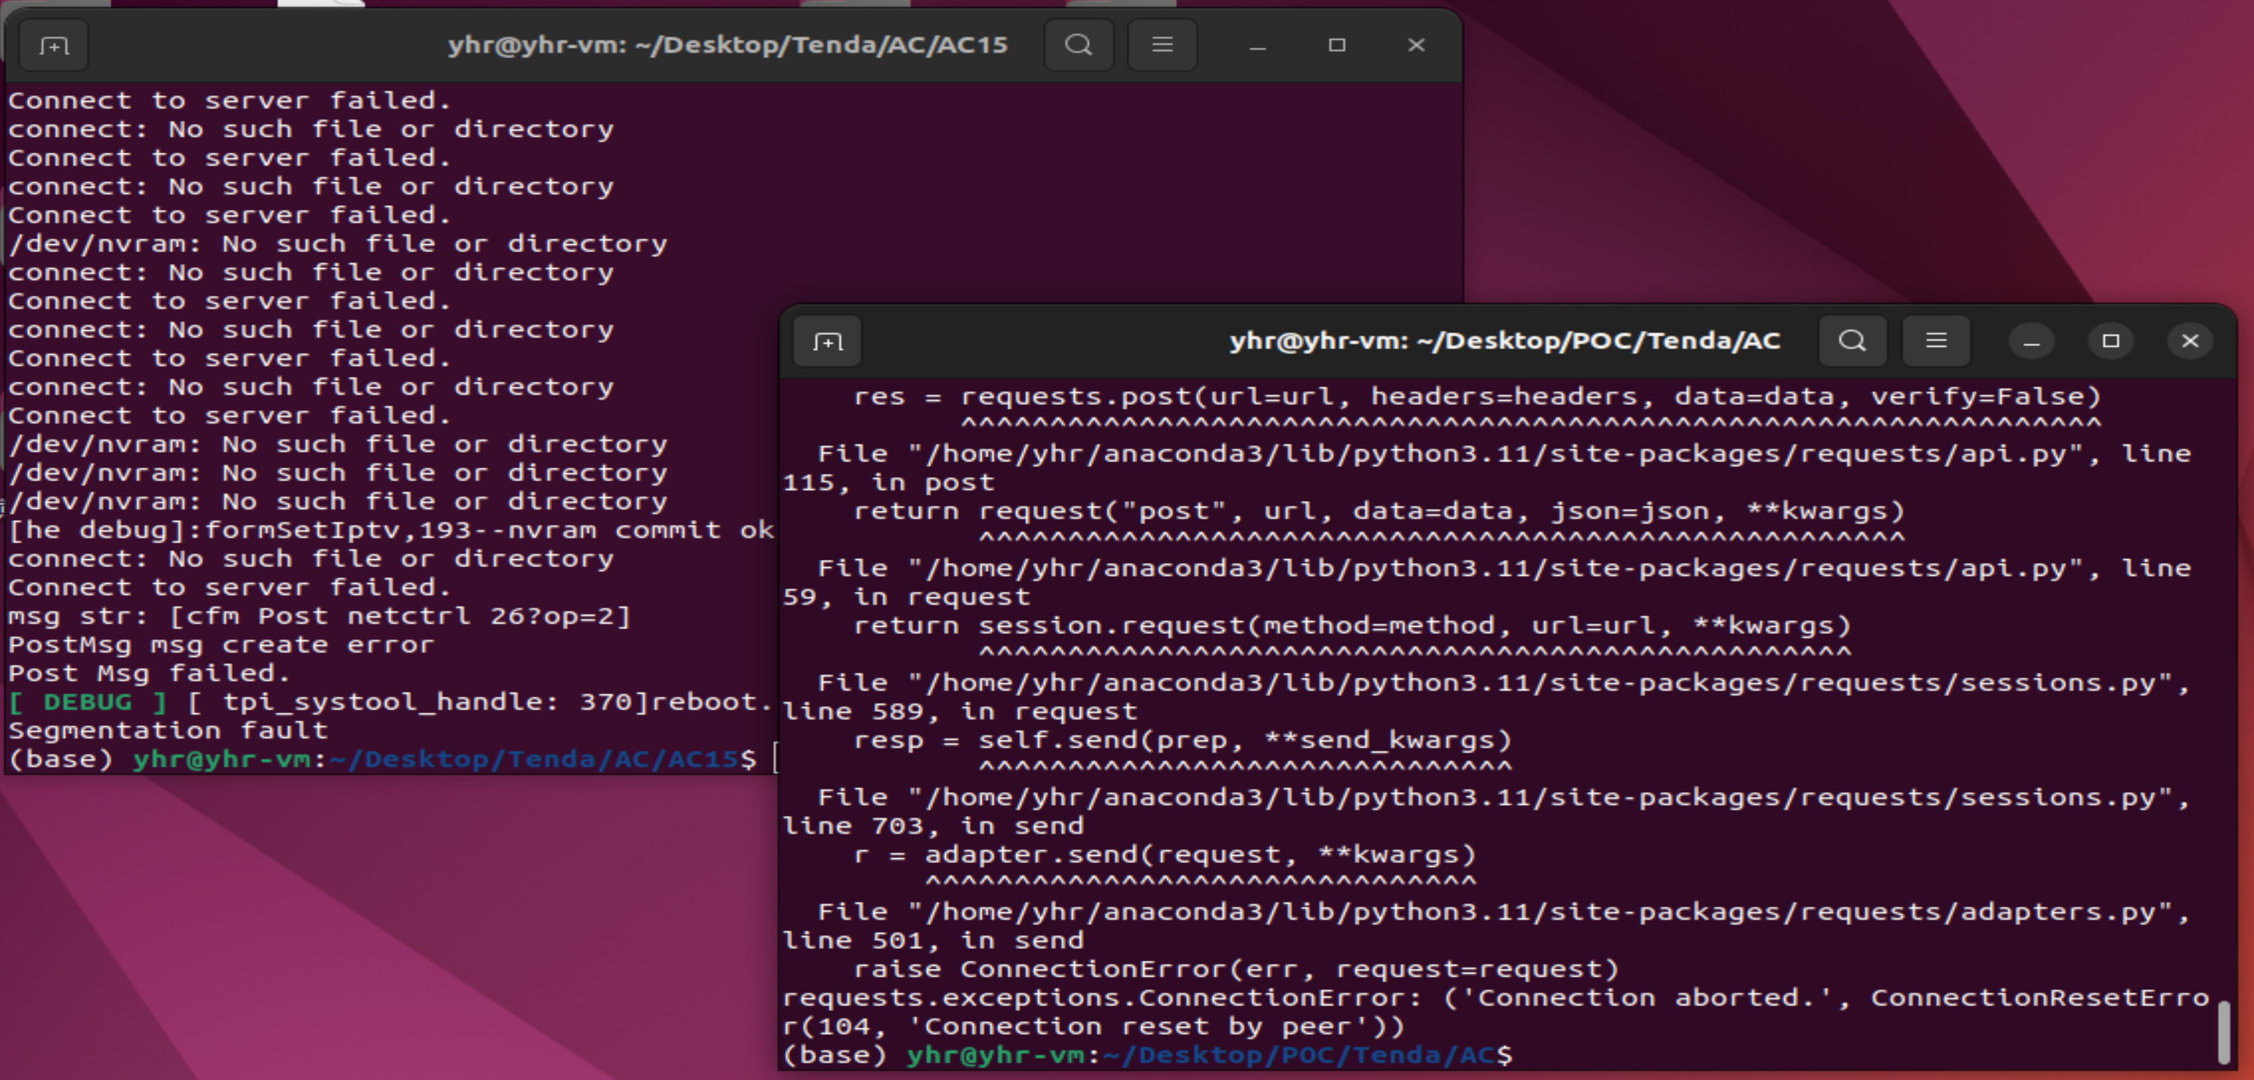Open hamburger menu in POC/Tenda/AC terminal

pos(1936,340)
